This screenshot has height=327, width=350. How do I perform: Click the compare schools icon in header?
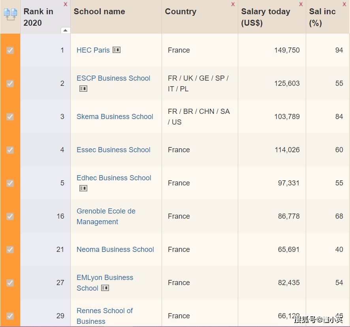[10, 15]
